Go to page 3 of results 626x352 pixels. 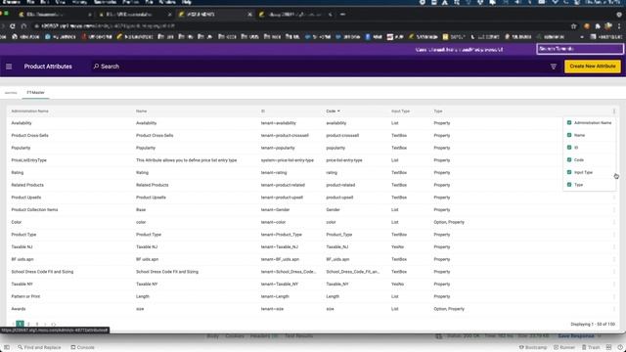pos(37,324)
